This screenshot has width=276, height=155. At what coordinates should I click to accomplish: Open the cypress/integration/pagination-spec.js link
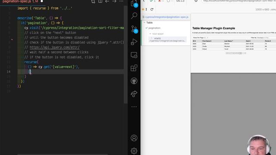167,17
